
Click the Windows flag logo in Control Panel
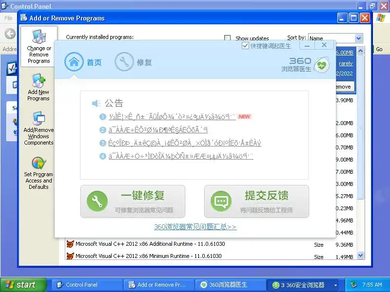(381, 18)
